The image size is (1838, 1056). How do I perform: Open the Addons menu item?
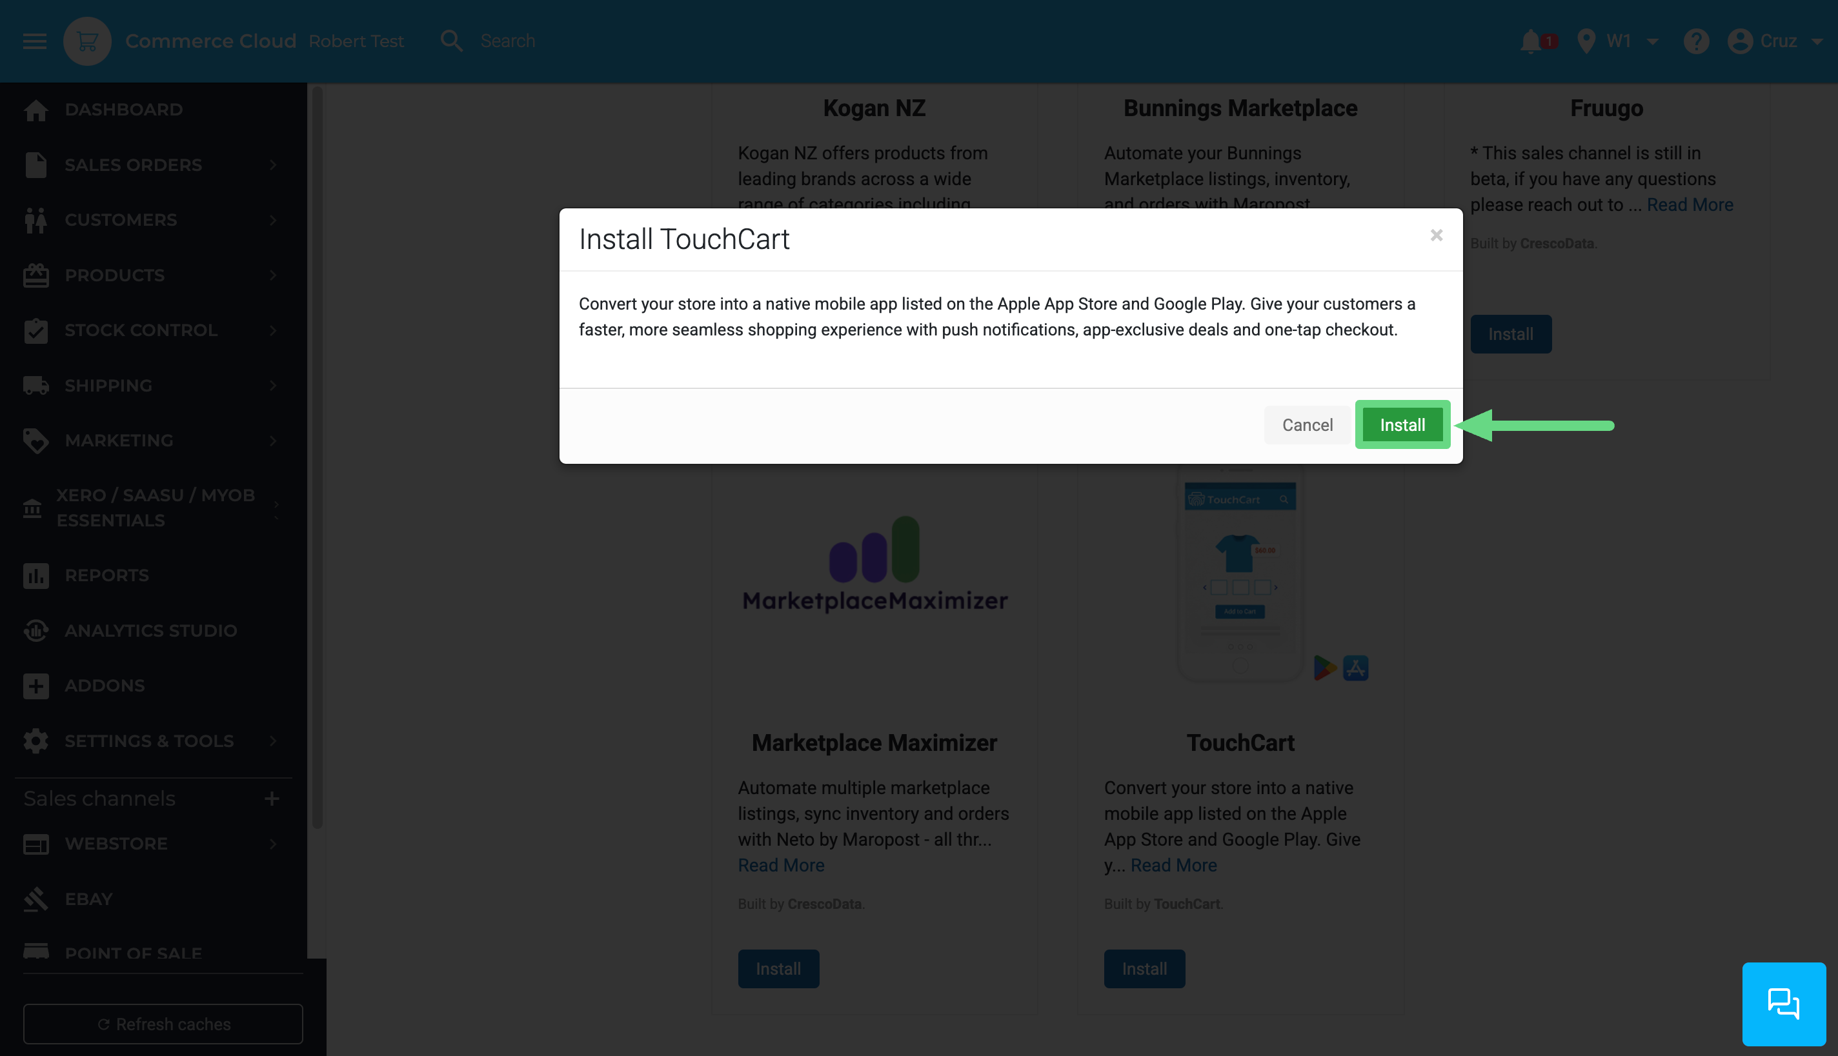point(105,685)
